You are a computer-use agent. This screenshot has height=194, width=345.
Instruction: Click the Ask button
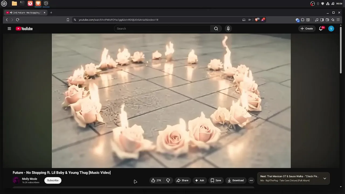[x=199, y=181]
